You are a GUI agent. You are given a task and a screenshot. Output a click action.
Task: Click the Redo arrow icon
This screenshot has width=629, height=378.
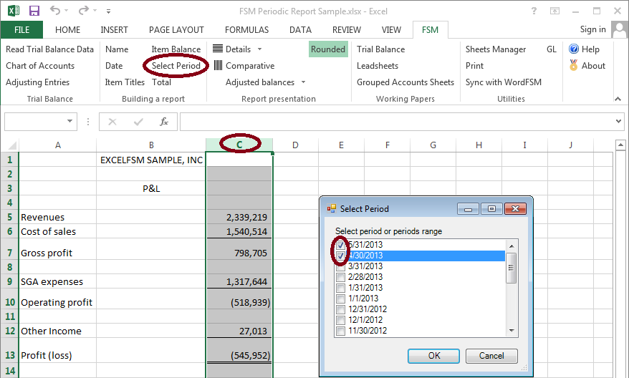click(83, 11)
